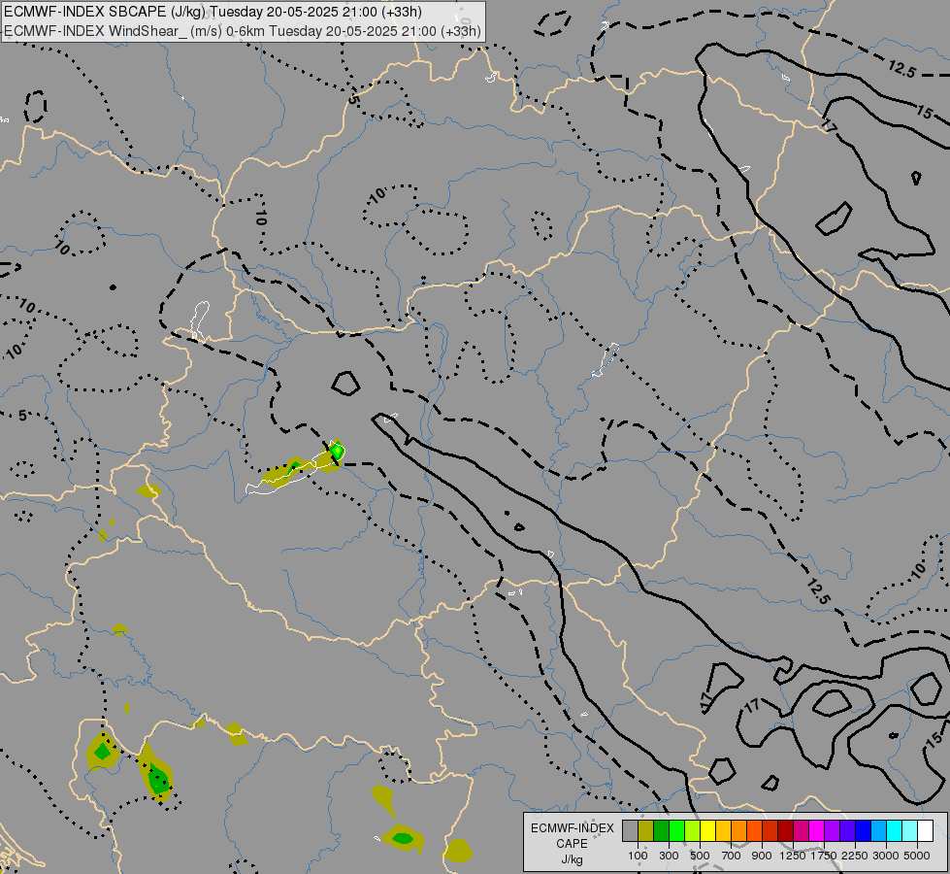Click the J/kg unit label in legend
This screenshot has height=874, width=950.
point(572,859)
